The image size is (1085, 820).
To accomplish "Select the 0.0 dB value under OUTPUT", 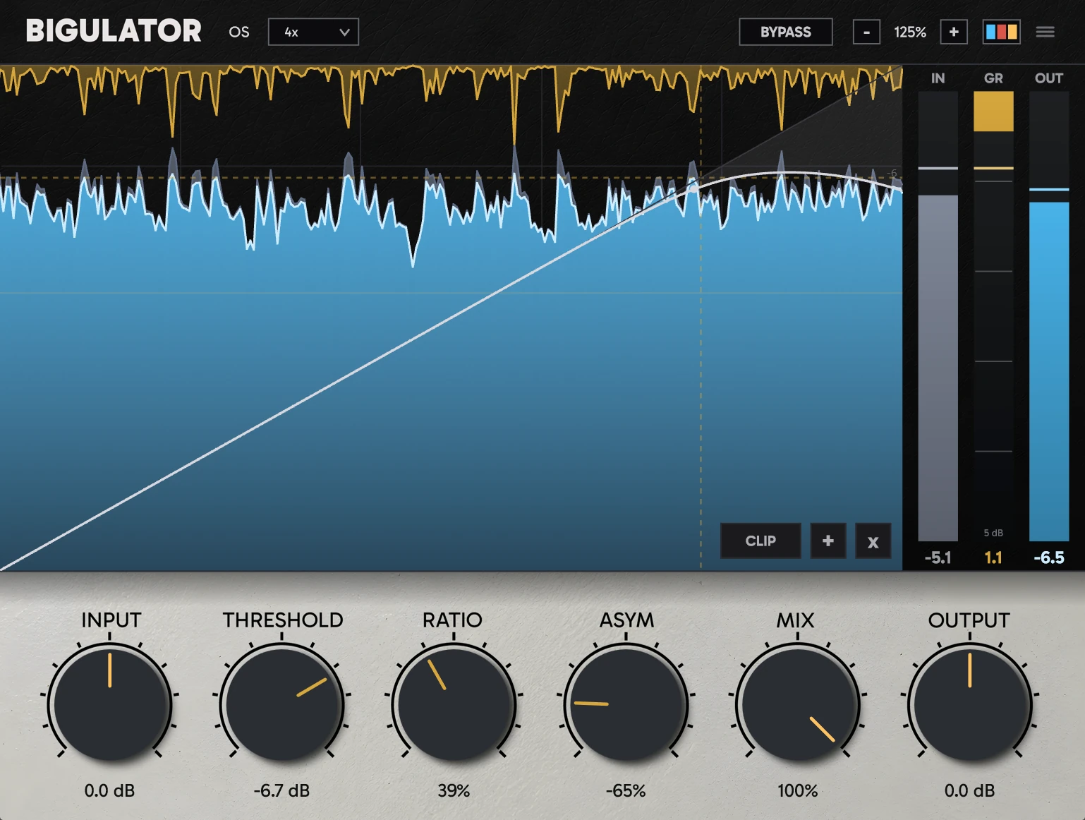I will (x=969, y=790).
